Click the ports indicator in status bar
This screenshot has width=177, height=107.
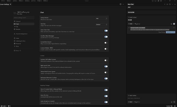(9, 106)
